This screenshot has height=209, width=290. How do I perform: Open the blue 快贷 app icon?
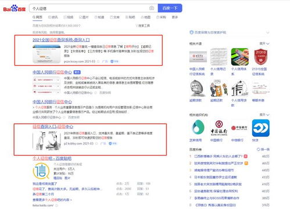coord(261,128)
